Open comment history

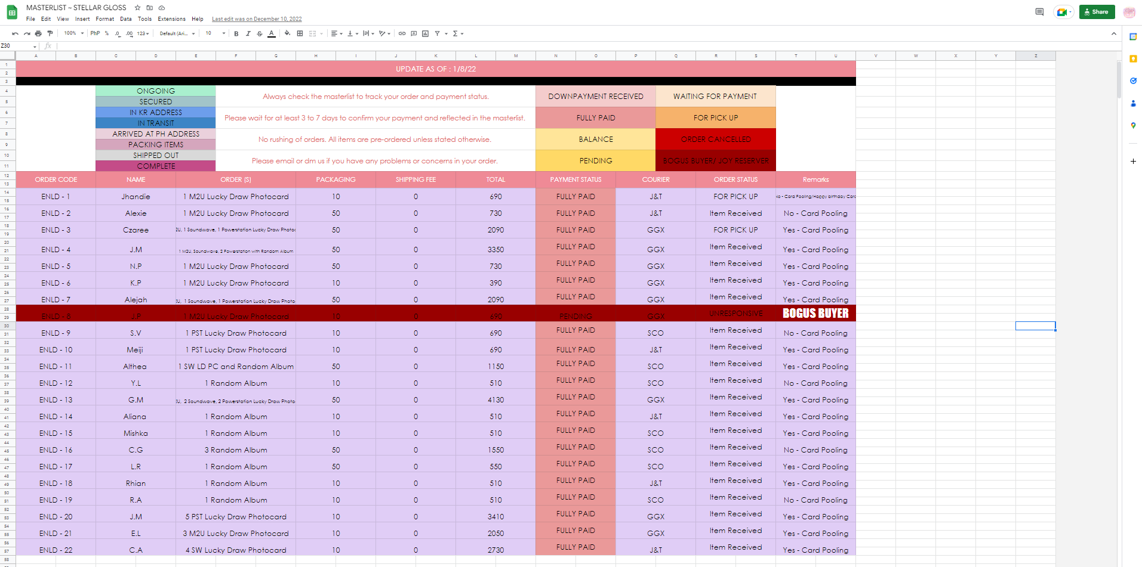click(1039, 12)
